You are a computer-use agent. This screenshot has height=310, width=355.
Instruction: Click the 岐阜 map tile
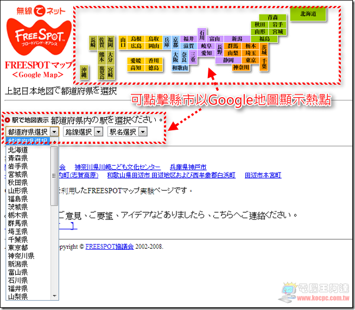[x=206, y=46]
